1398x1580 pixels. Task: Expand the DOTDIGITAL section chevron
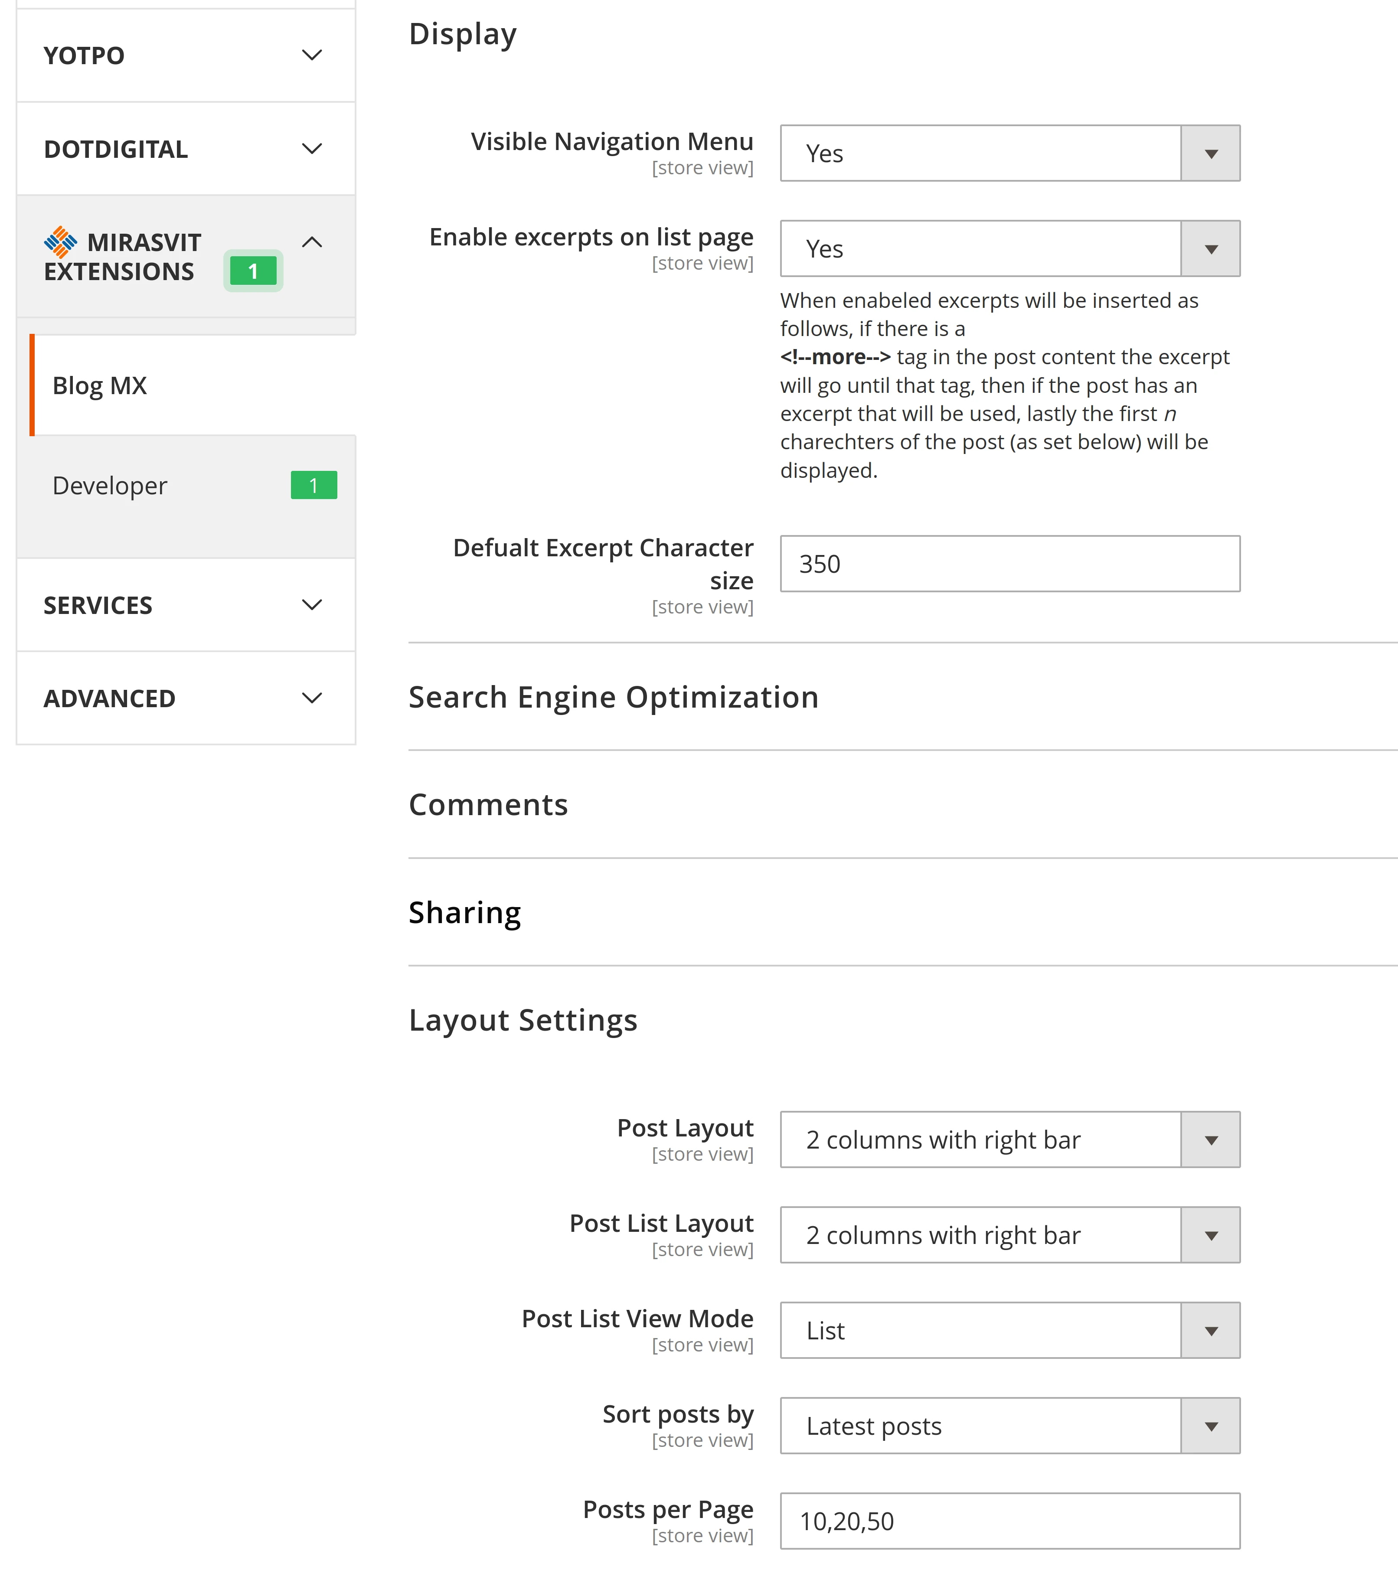(x=312, y=148)
